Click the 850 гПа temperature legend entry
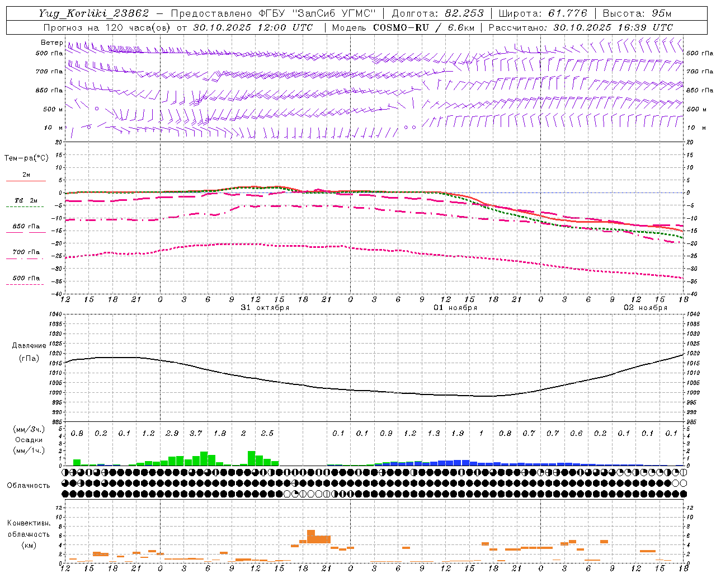Image resolution: width=716 pixels, height=573 pixels. tap(26, 227)
